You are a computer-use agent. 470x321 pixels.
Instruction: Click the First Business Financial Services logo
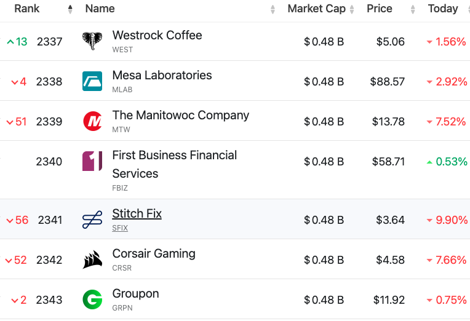coord(92,161)
